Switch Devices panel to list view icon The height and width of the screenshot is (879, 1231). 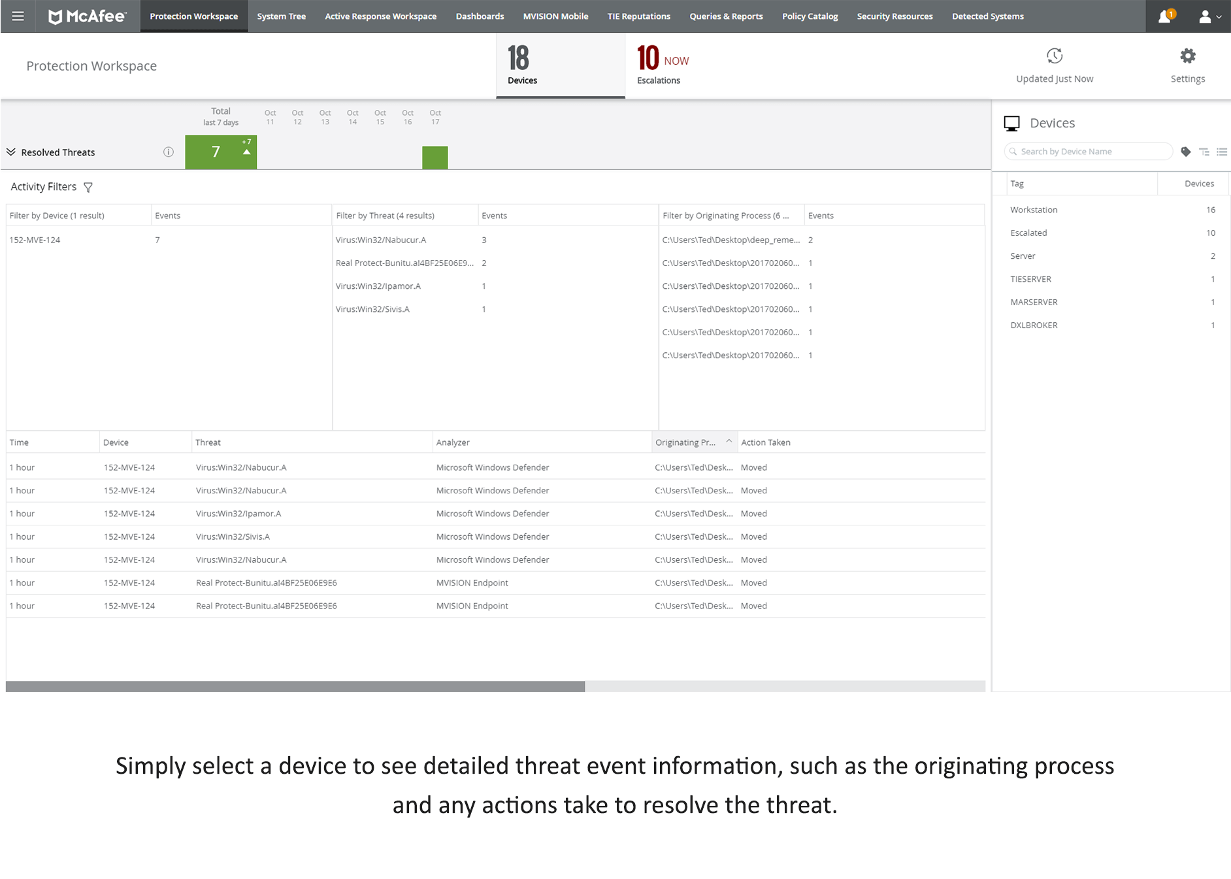[1222, 152]
